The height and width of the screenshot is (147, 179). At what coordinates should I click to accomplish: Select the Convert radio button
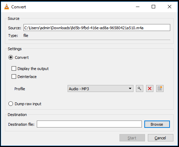point(11,57)
